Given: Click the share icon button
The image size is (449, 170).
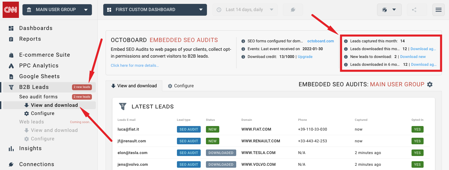Looking at the screenshot, I should (x=414, y=10).
